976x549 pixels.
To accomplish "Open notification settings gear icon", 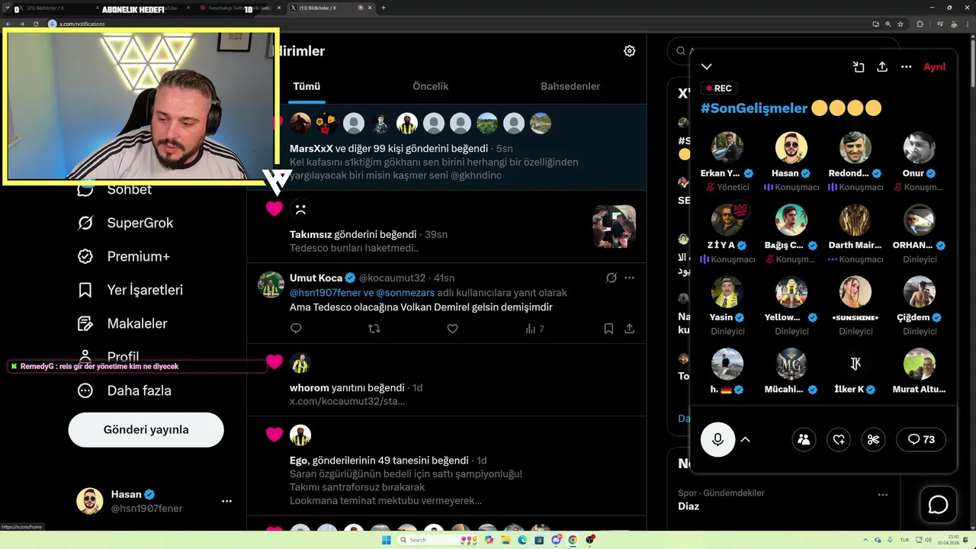I will (x=629, y=51).
